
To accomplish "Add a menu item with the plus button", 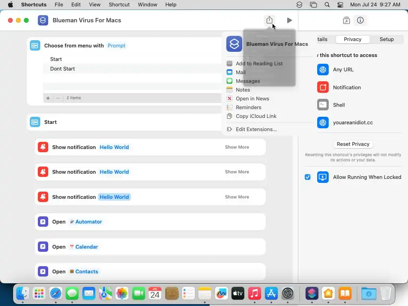I will click(x=48, y=98).
